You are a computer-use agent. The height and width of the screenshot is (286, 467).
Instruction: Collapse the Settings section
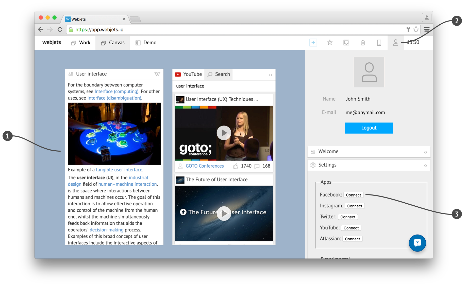click(x=369, y=165)
